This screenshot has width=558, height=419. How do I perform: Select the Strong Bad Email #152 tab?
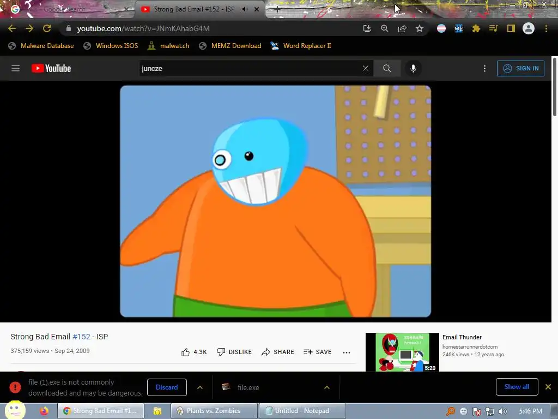(x=194, y=9)
